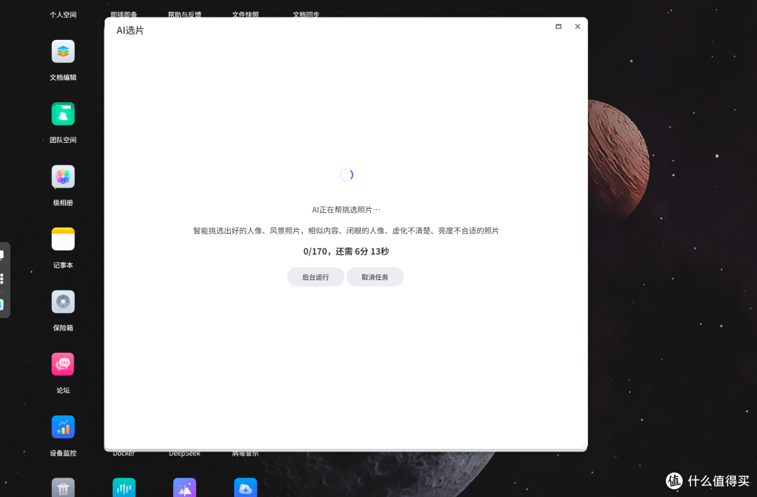The width and height of the screenshot is (757, 497).
Task: Click the 智能挑选出好的人像 description line
Action: pos(346,231)
